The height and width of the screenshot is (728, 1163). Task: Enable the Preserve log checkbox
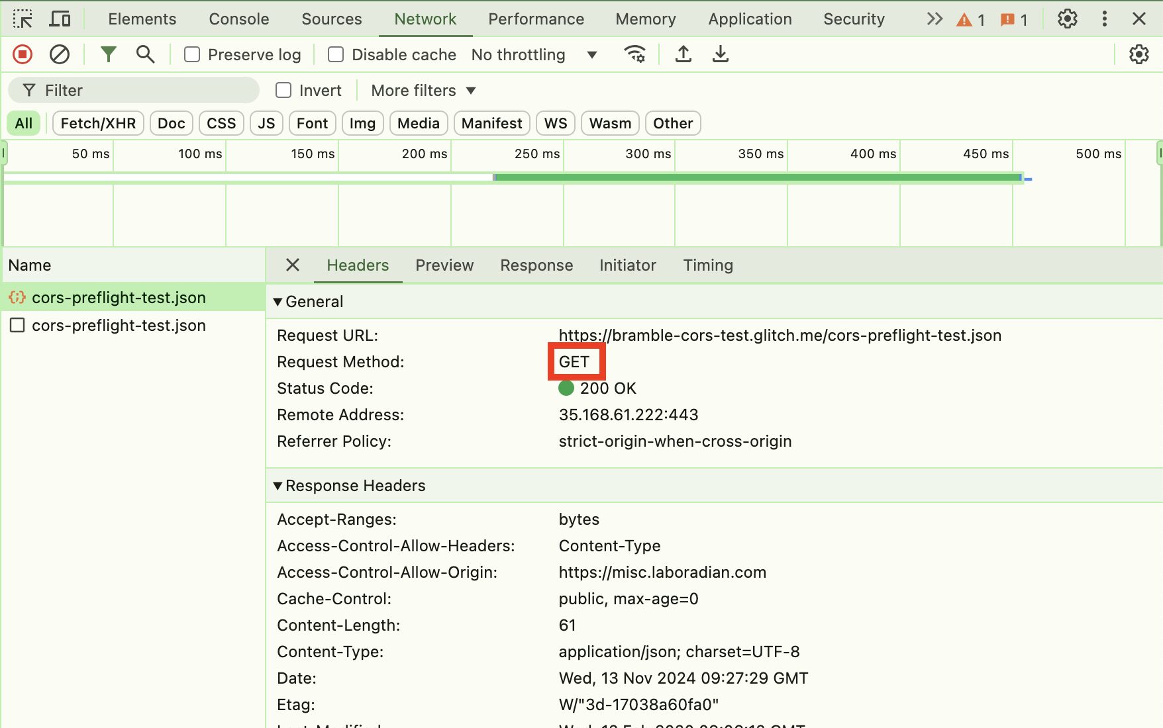click(x=192, y=54)
